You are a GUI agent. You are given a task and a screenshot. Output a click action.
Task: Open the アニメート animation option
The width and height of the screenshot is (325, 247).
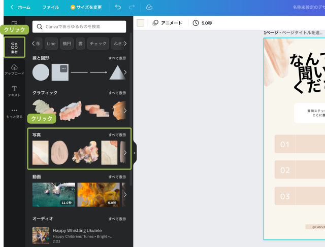(x=167, y=23)
